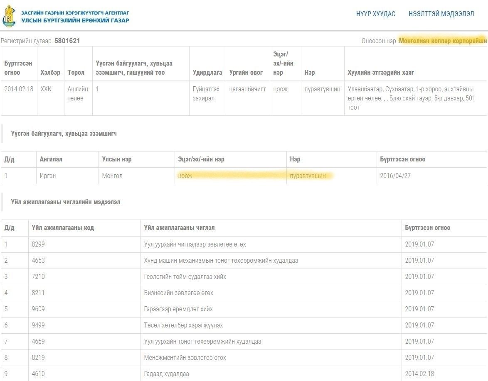Image resolution: width=488 pixels, height=381 pixels.
Task: Click Геологийн тойм судалгаа хийх activity
Action: pos(185,277)
